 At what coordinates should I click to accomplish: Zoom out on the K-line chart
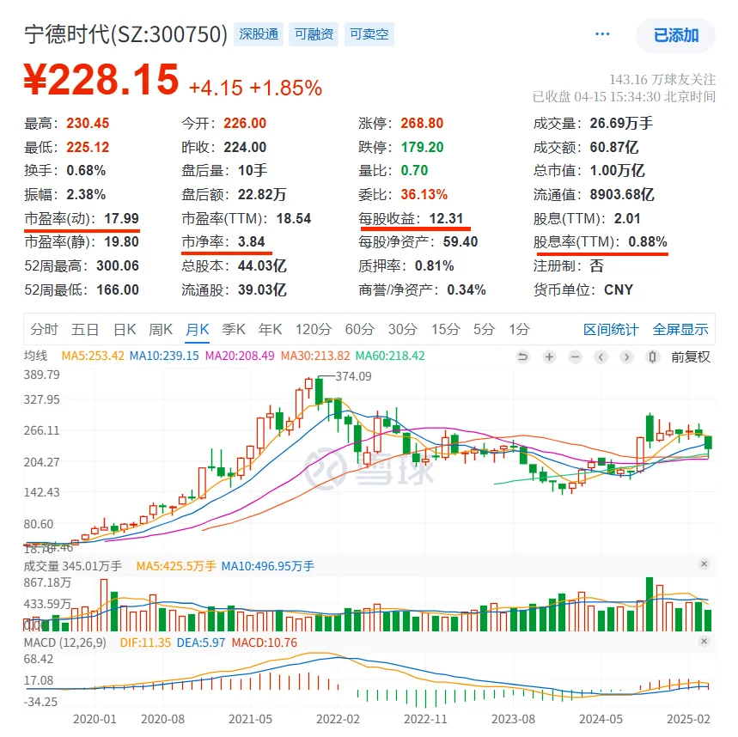click(574, 356)
